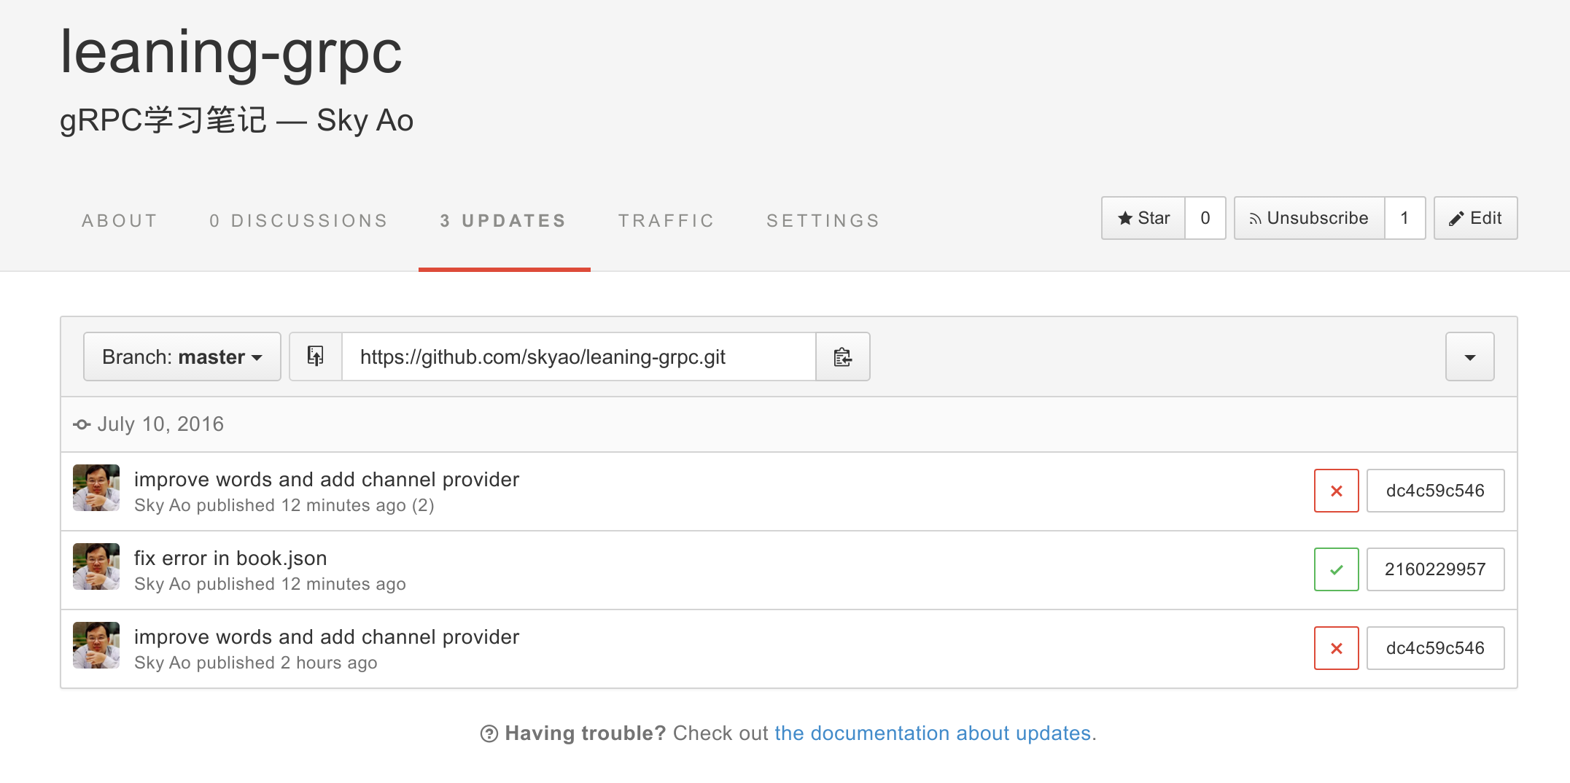Screen dimensions: 1570x783
Task: Open the 0 Discussions tab
Action: point(298,221)
